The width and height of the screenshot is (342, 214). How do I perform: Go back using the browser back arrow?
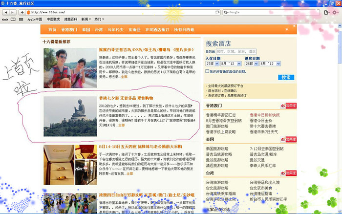pyautogui.click(x=6, y=12)
